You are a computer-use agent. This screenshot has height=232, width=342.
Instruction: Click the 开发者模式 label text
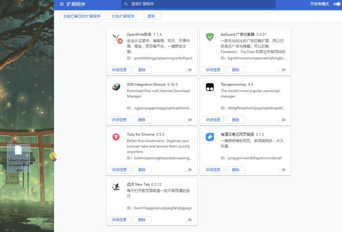pos(320,4)
